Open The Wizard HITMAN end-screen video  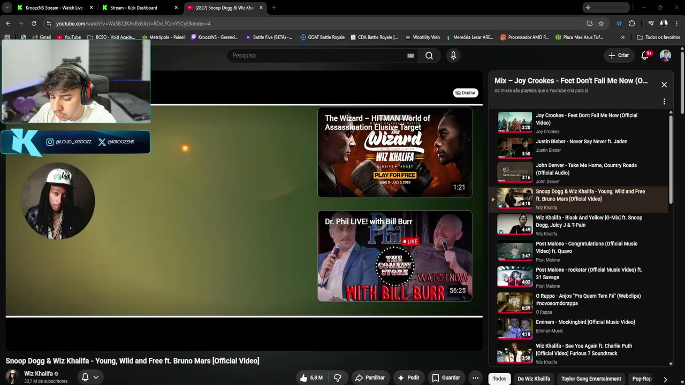[395, 152]
